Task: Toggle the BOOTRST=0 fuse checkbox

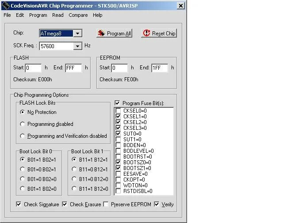Action: pyautogui.click(x=118, y=156)
